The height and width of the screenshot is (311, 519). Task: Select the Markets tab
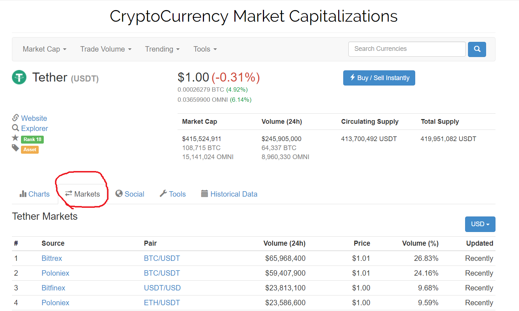tap(83, 194)
